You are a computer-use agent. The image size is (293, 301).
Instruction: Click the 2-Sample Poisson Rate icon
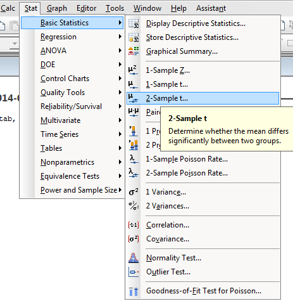[x=134, y=173]
